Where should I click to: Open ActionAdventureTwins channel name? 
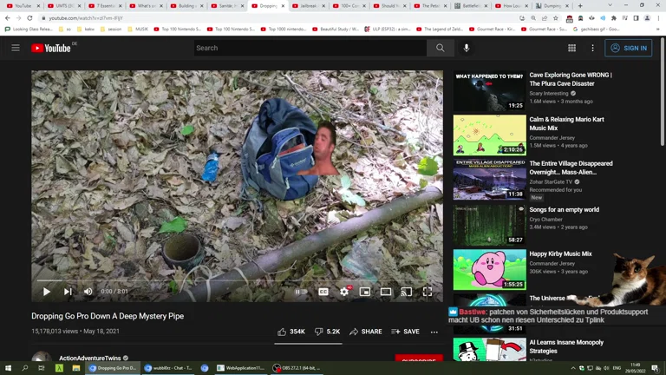89,358
